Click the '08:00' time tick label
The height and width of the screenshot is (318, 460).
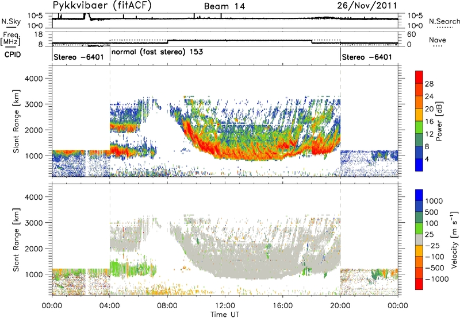(x=167, y=306)
